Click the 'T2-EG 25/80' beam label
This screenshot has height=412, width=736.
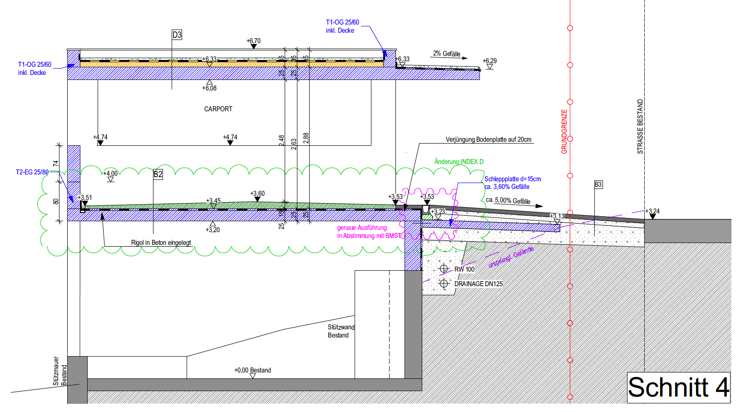(x=32, y=172)
